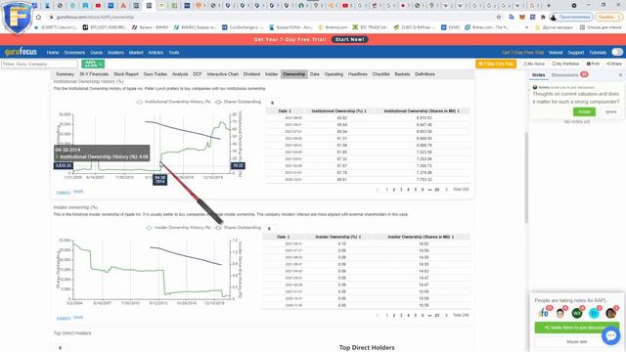Open the Print option
626x352 pixels.
click(x=593, y=64)
